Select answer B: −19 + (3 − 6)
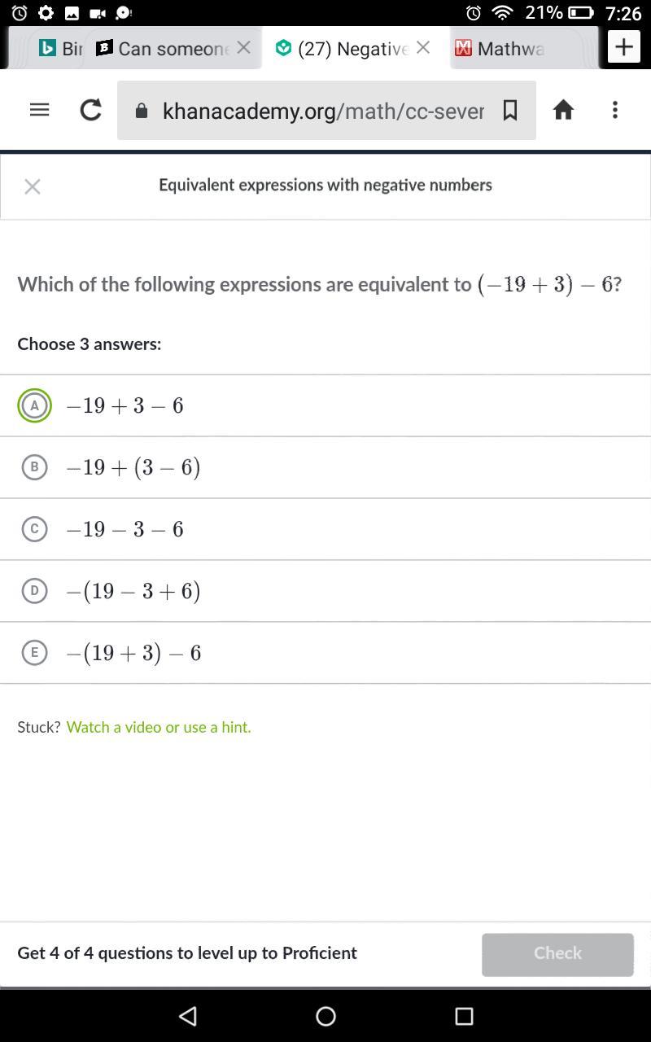 (x=34, y=467)
